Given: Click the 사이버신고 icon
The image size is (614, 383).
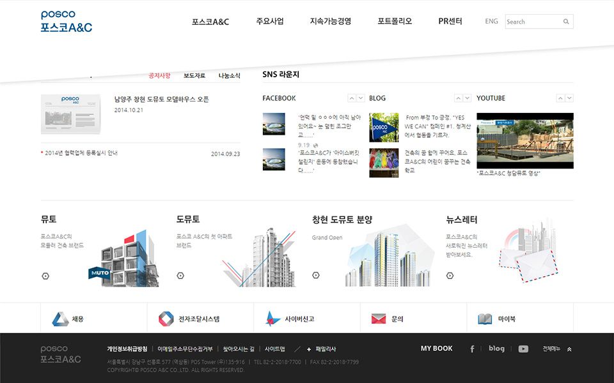Looking at the screenshot, I should click(273, 319).
